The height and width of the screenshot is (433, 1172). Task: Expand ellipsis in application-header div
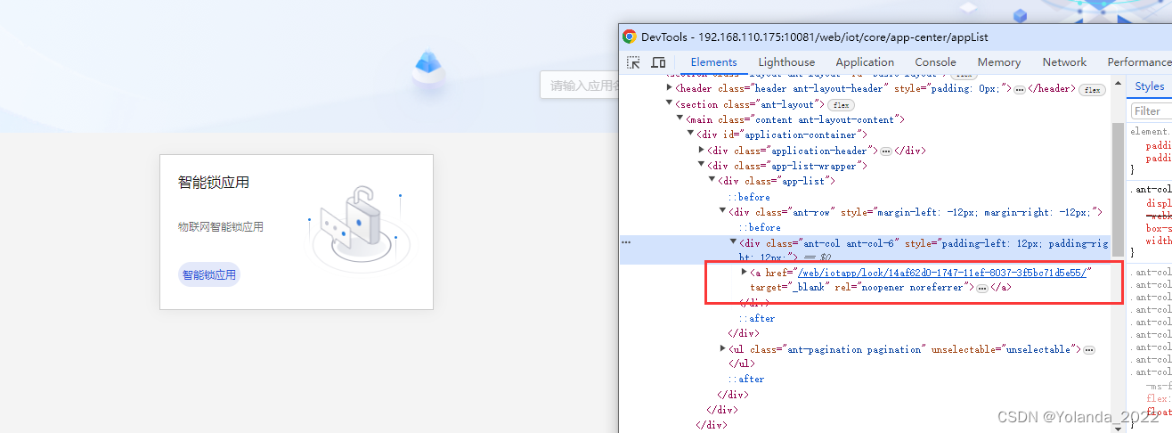click(885, 151)
